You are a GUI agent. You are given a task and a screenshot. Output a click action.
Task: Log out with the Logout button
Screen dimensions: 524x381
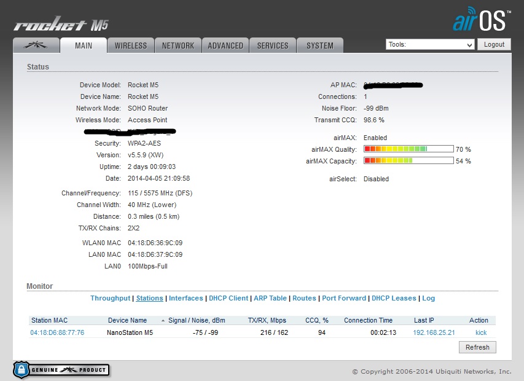coord(494,44)
